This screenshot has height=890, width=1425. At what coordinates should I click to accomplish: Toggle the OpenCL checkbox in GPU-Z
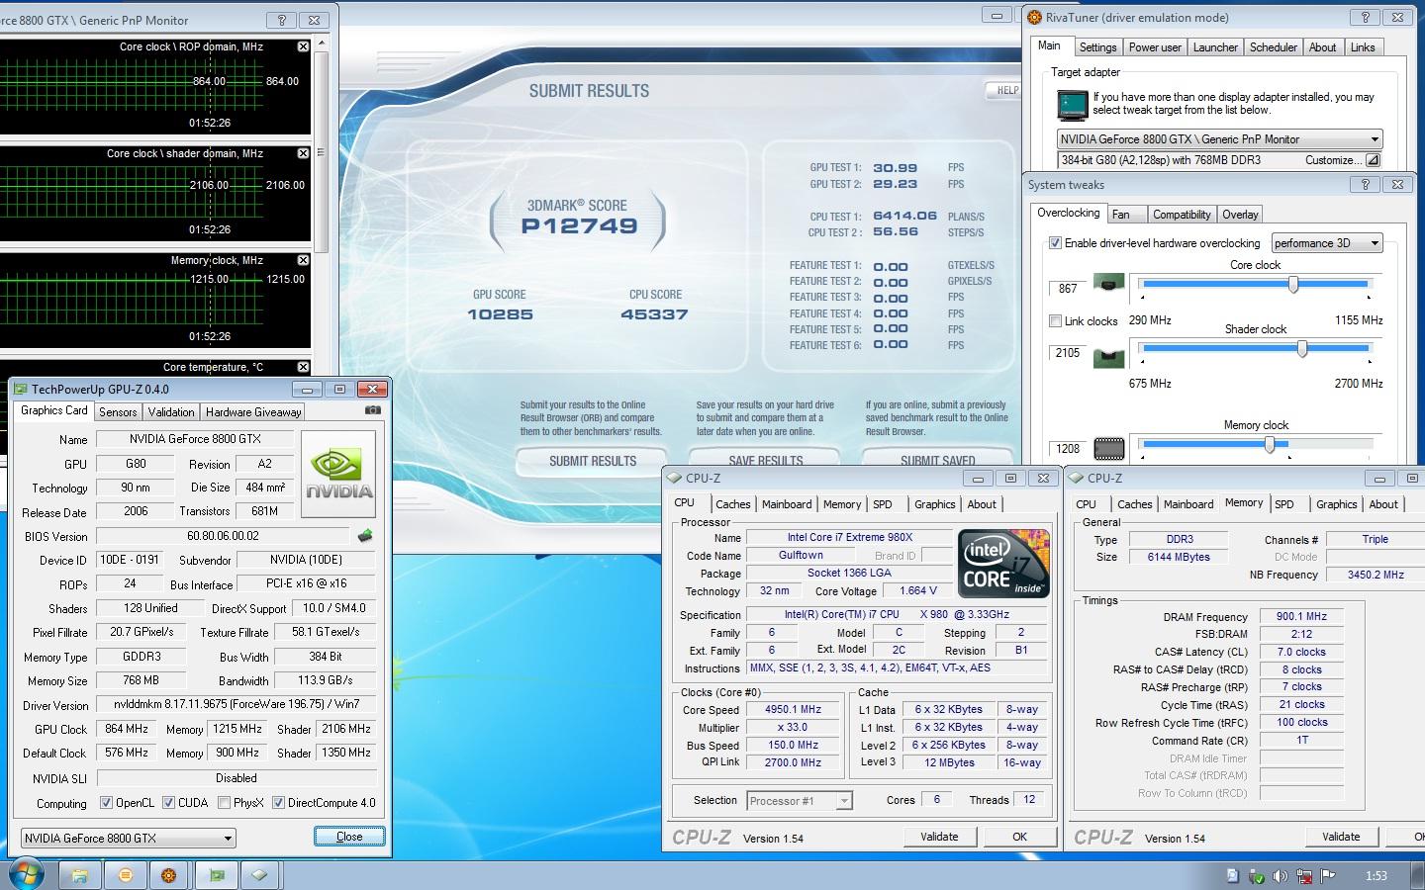106,803
